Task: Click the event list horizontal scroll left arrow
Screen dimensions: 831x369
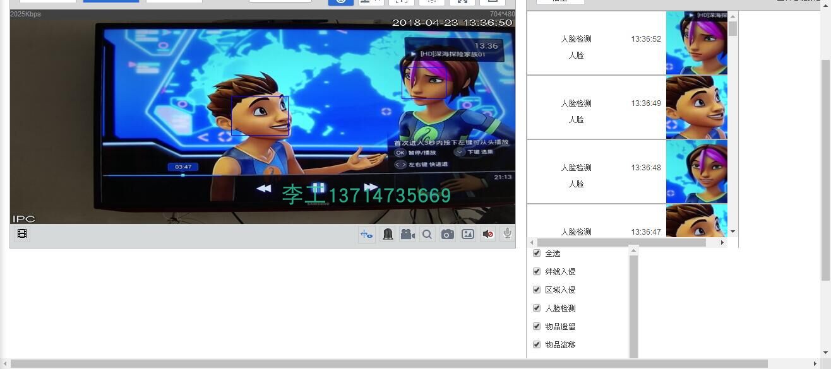Action: [x=532, y=242]
